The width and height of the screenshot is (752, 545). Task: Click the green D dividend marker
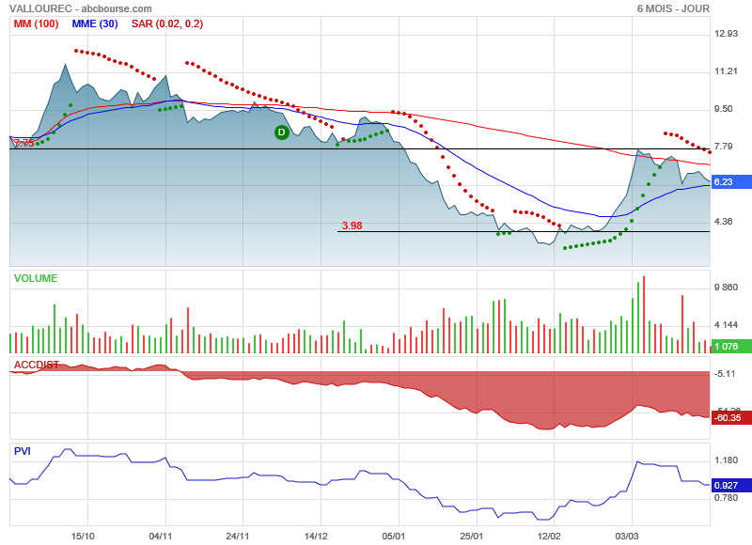(x=281, y=132)
